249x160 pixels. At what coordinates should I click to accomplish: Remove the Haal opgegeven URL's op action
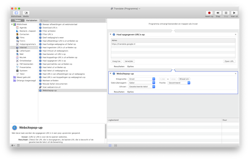coord(235,34)
